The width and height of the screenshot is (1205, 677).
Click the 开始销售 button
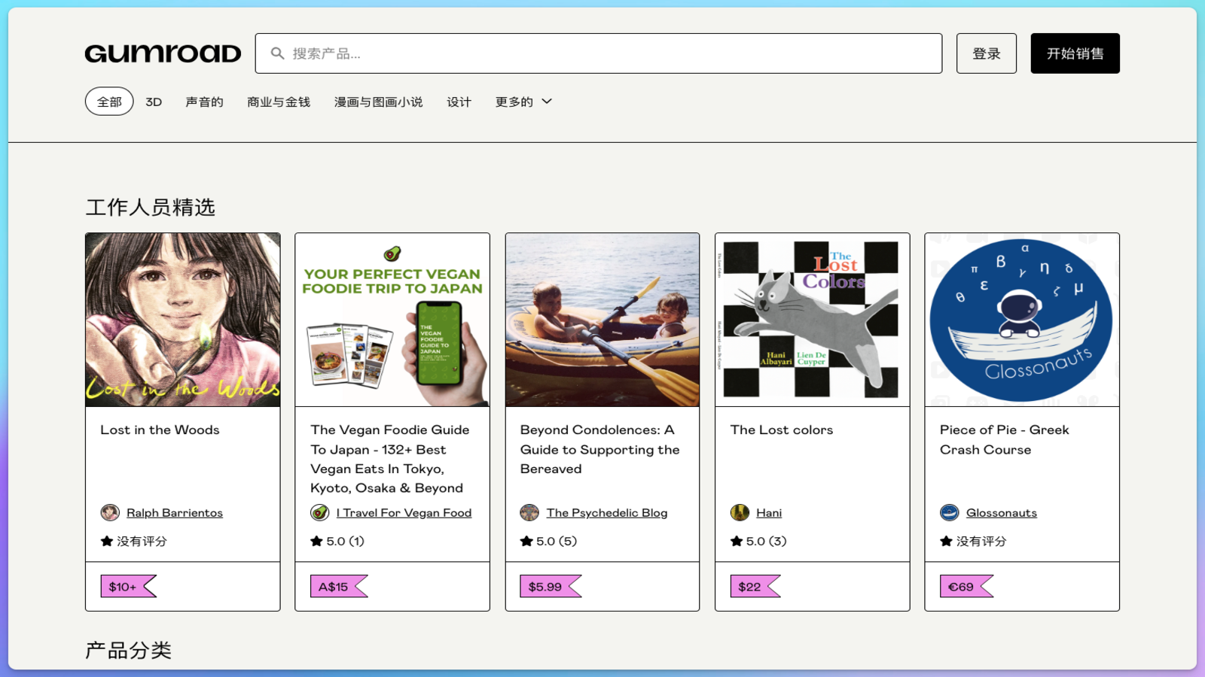(1075, 53)
